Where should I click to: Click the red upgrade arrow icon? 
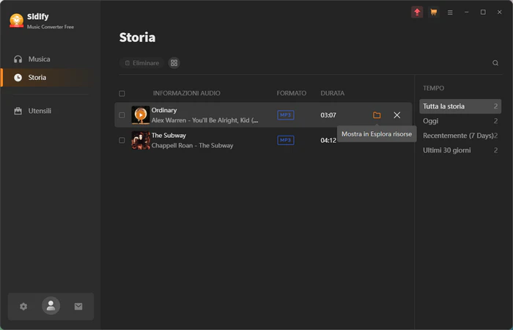(x=417, y=12)
